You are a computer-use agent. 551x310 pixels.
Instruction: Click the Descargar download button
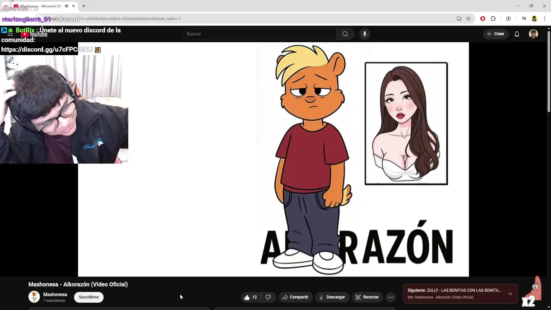332,297
